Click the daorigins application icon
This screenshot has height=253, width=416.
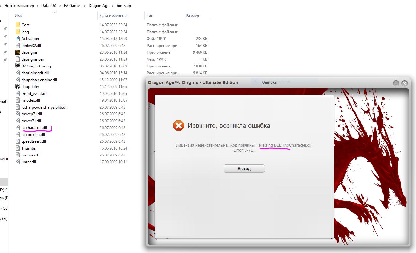coord(18,52)
